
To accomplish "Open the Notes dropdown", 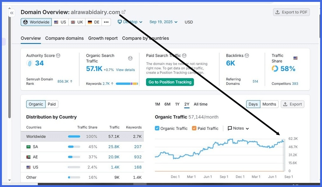I will pos(238,128).
